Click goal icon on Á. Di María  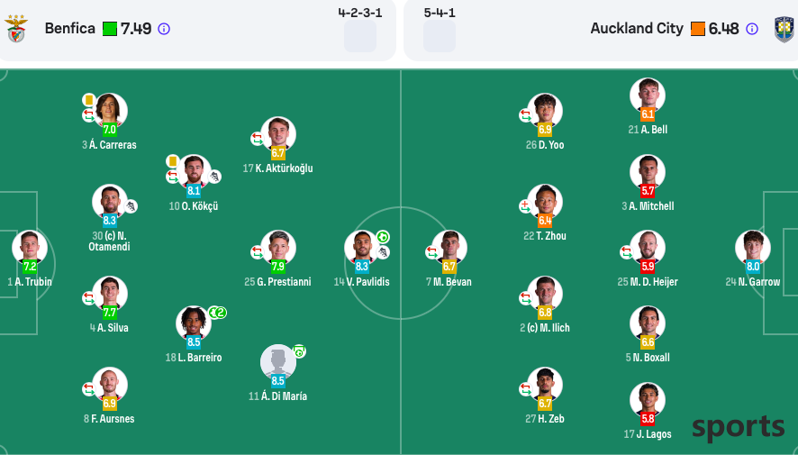pos(299,351)
